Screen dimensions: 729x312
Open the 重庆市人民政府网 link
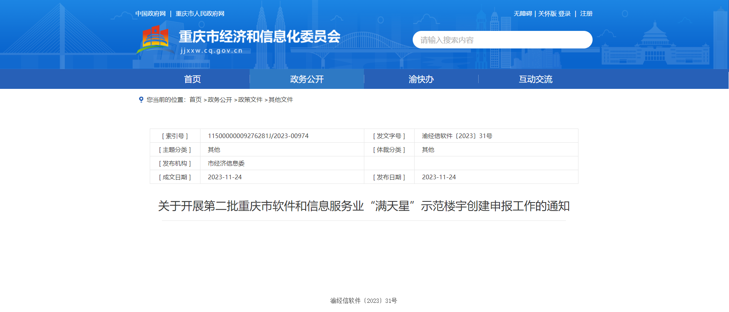pyautogui.click(x=200, y=14)
